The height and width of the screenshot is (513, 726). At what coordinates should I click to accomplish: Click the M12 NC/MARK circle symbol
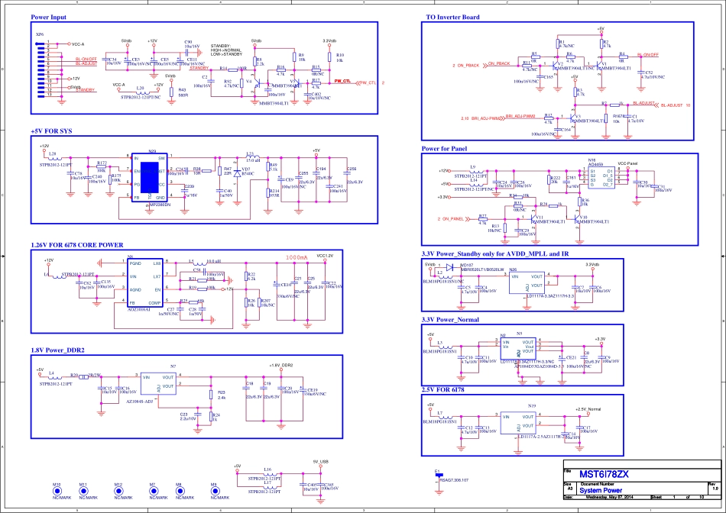(x=118, y=492)
